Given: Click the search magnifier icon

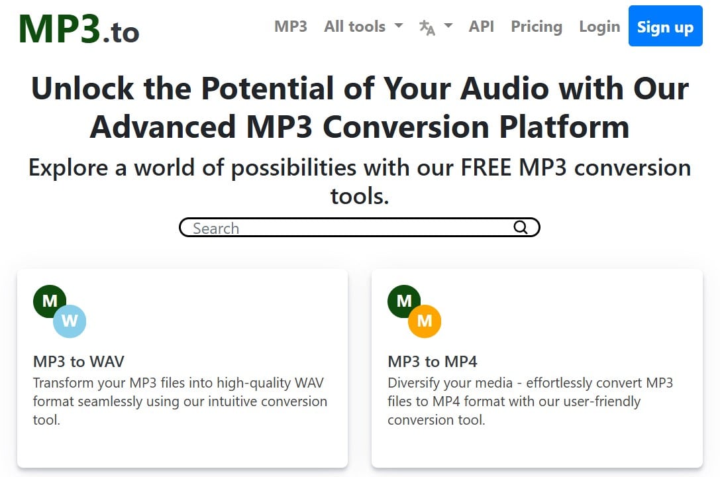Looking at the screenshot, I should coord(520,227).
